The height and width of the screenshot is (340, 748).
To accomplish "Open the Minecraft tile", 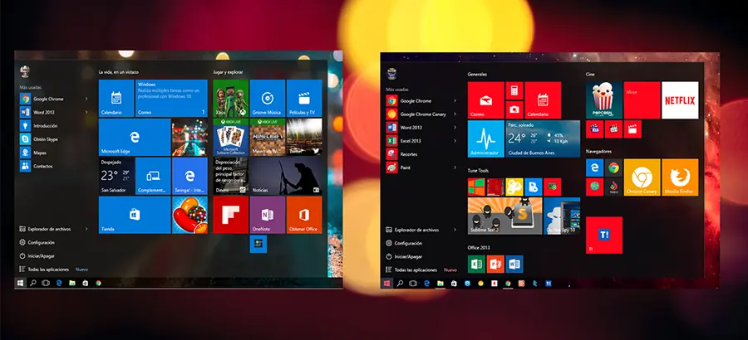I will click(x=267, y=137).
